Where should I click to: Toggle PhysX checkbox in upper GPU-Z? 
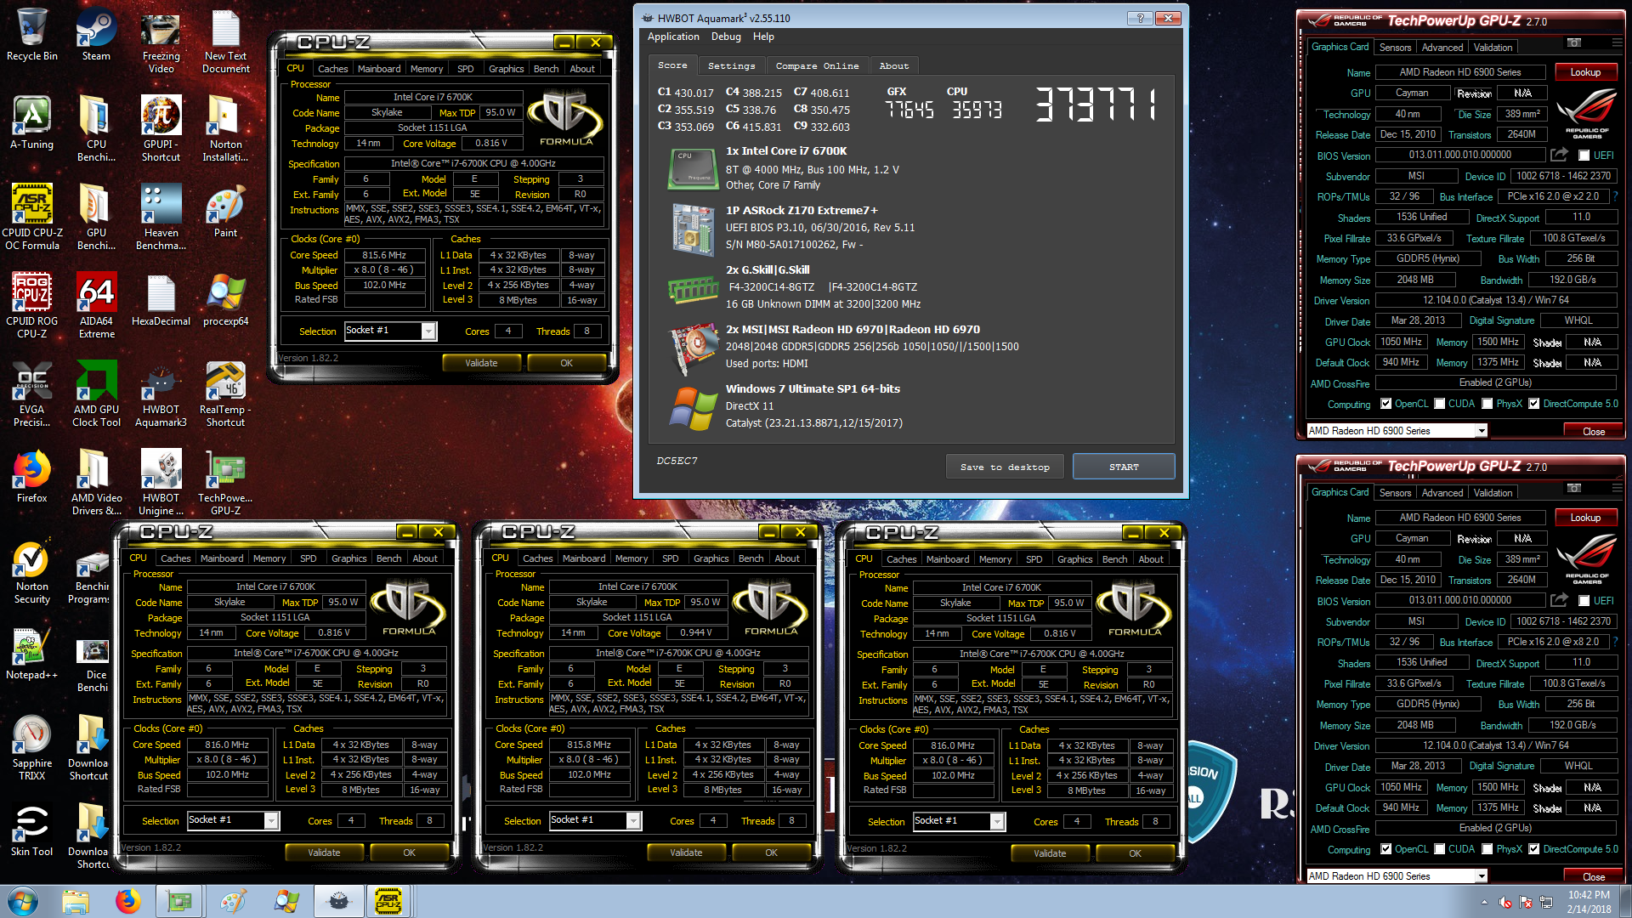[x=1487, y=404]
